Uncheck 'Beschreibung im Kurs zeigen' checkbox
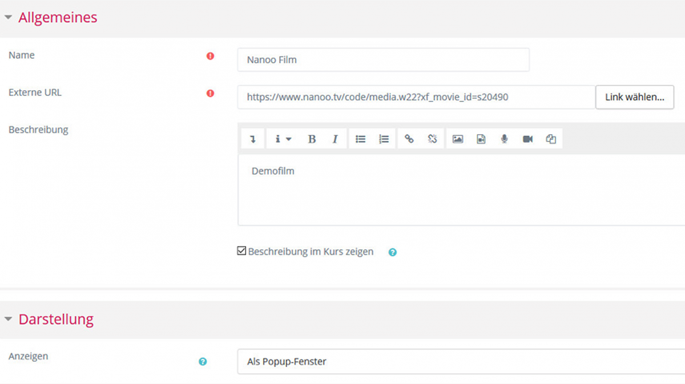Image resolution: width=685 pixels, height=384 pixels. 241,251
